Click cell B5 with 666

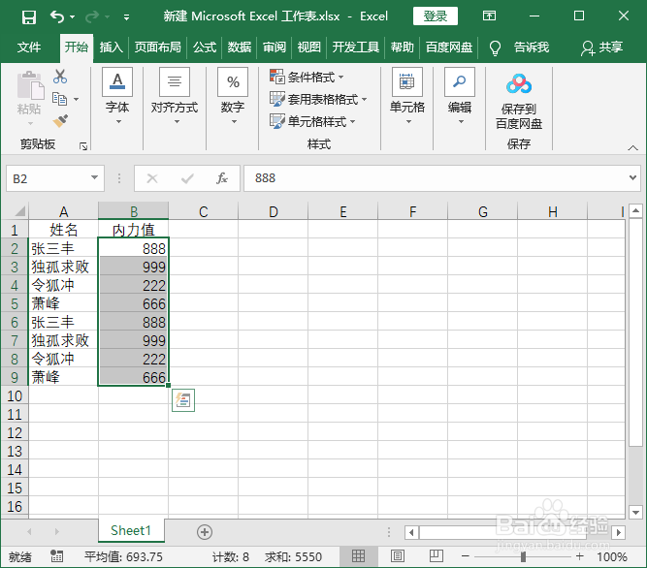(133, 303)
